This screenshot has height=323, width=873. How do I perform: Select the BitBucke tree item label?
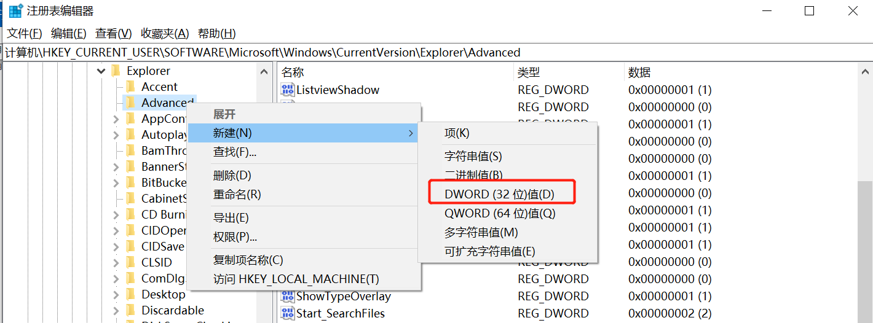click(164, 182)
